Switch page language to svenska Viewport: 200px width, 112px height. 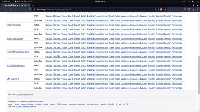click(x=104, y=104)
